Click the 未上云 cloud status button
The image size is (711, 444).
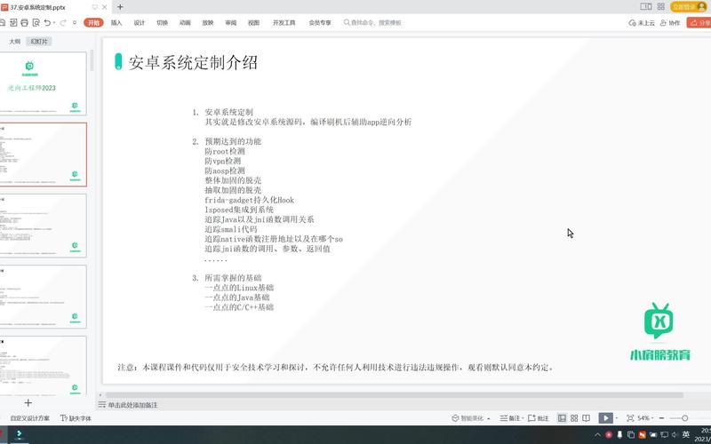pos(642,23)
